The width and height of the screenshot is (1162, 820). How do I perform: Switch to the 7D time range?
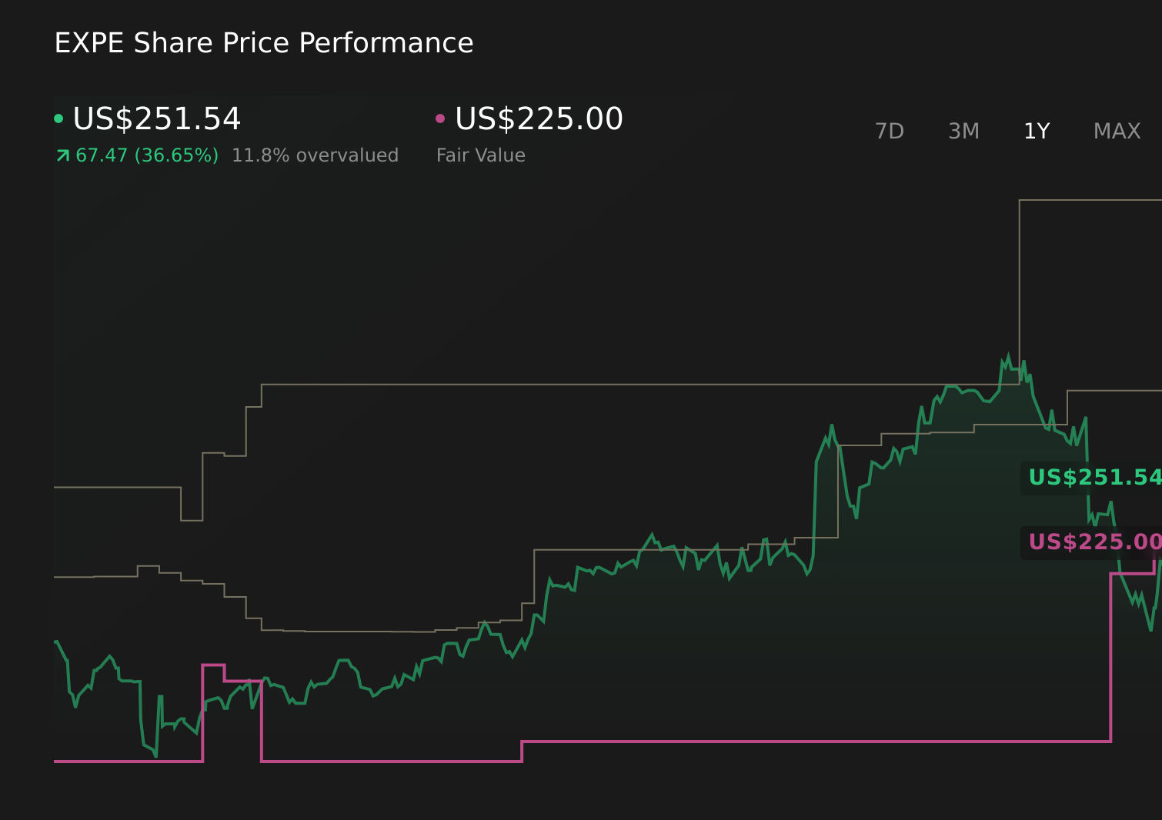(890, 132)
